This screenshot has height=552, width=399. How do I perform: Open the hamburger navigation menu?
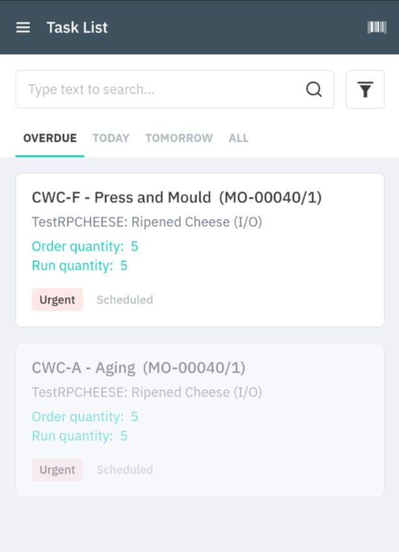23,27
